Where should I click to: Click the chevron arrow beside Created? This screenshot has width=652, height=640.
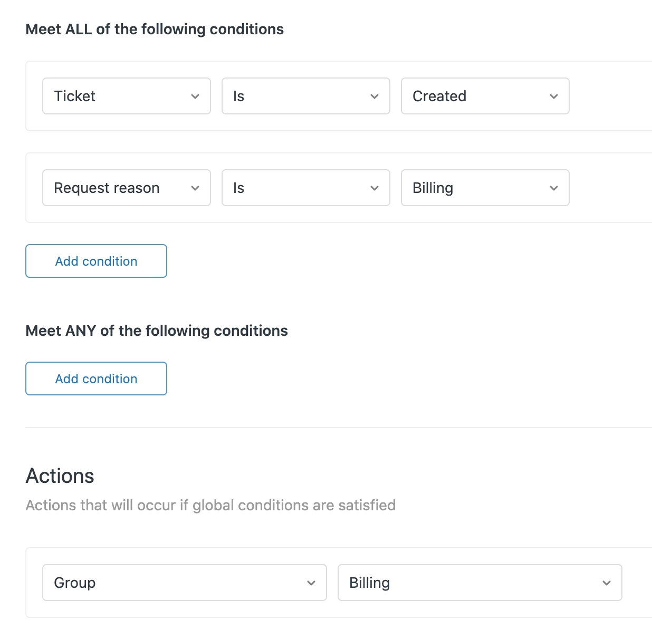coord(554,96)
